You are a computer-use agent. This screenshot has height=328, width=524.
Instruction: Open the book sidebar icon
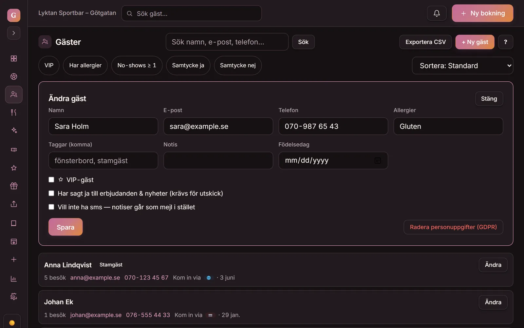pos(14,223)
